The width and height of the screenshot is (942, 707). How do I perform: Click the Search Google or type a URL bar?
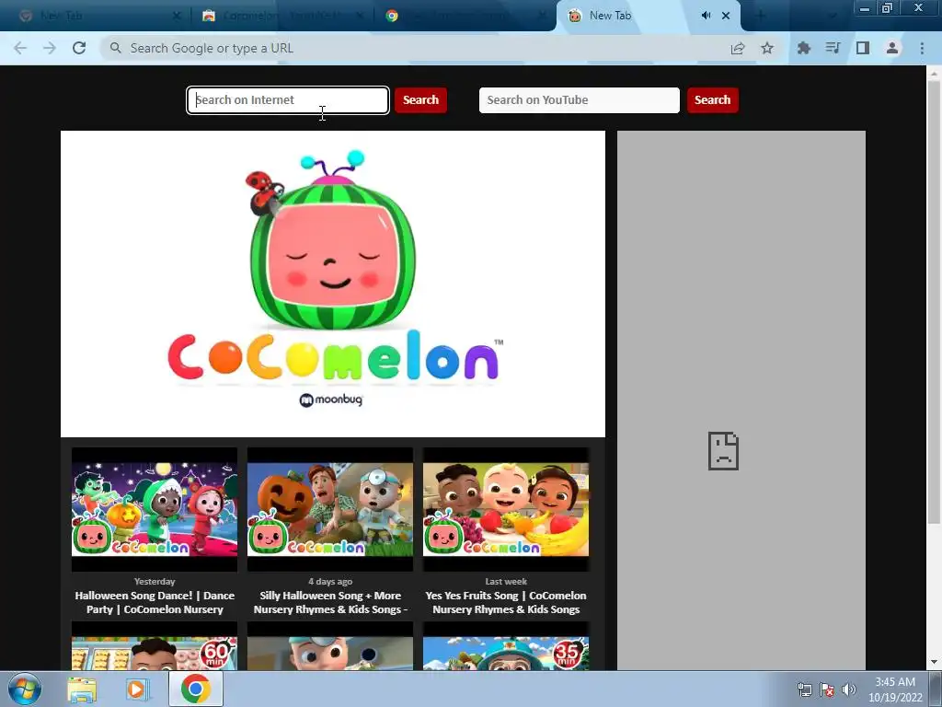(x=420, y=48)
